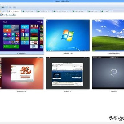Click the Skype tile in Windows 8.1 preview
This screenshot has height=124, width=124.
point(25,27)
